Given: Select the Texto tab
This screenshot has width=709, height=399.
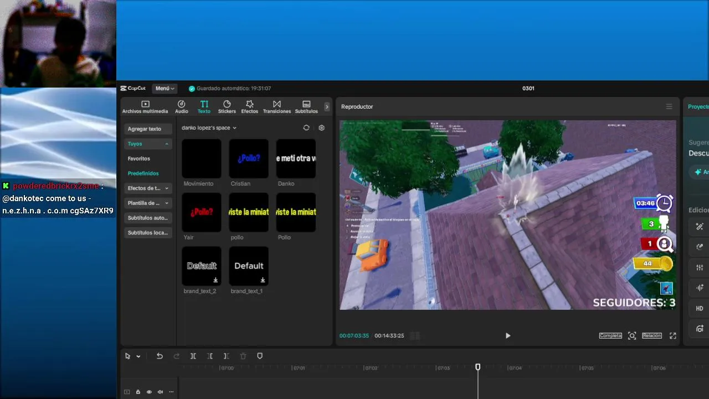Looking at the screenshot, I should click(204, 107).
